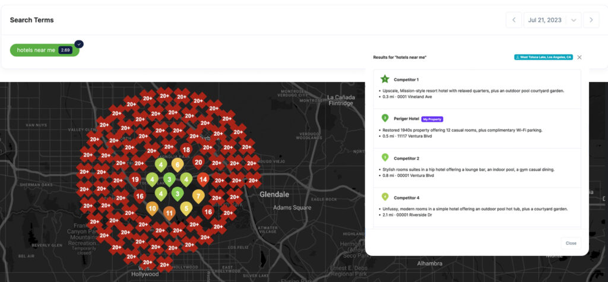Image resolution: width=608 pixels, height=282 pixels.
Task: Open the Competitor 2 result title
Action: [x=406, y=159]
